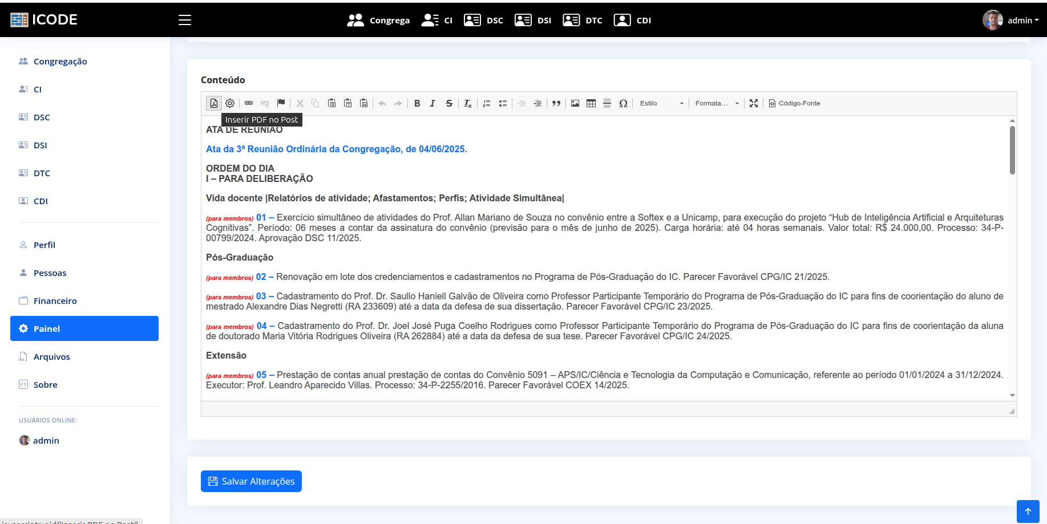Image resolution: width=1047 pixels, height=524 pixels.
Task: Click the Insert PDF icon in editor toolbar
Action: [214, 103]
